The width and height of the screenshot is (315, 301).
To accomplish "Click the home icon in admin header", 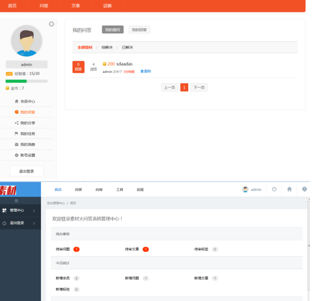I will 289,189.
